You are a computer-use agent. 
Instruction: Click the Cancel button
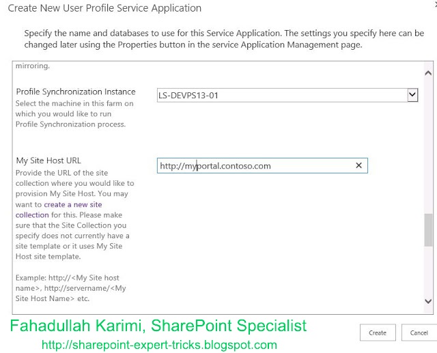click(419, 333)
